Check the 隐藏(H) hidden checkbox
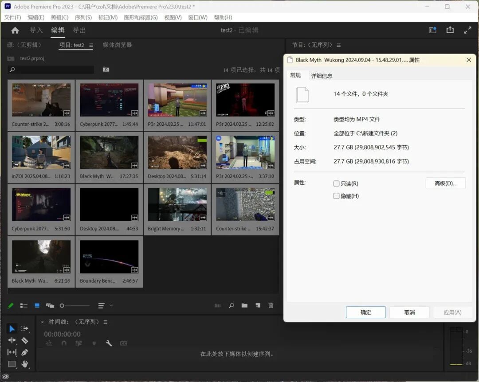The width and height of the screenshot is (479, 382). tap(336, 196)
